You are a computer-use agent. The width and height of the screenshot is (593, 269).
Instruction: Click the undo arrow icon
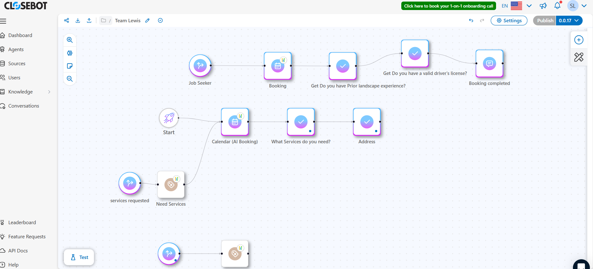click(x=471, y=20)
